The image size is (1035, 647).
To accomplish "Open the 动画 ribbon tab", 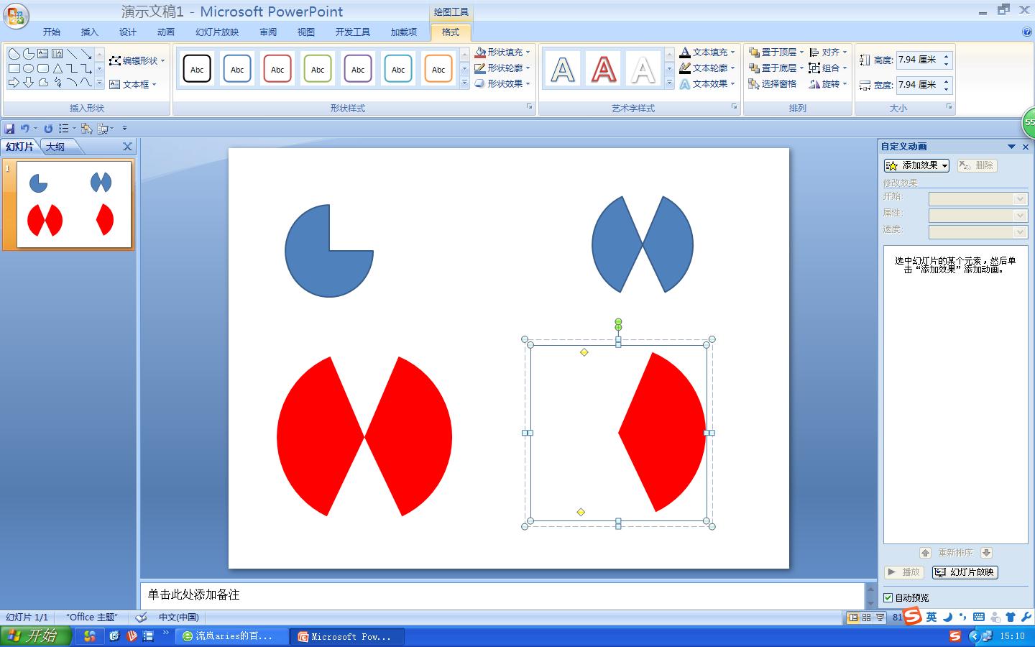I will pos(166,32).
